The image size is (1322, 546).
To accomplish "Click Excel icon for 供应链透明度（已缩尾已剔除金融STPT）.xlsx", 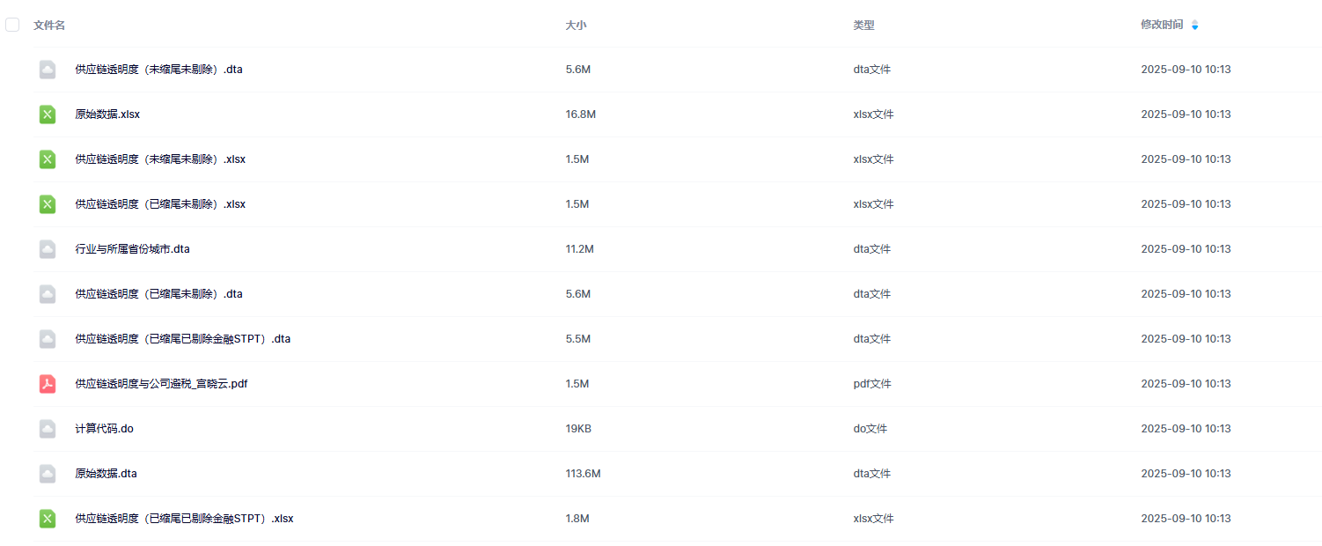I will (48, 519).
